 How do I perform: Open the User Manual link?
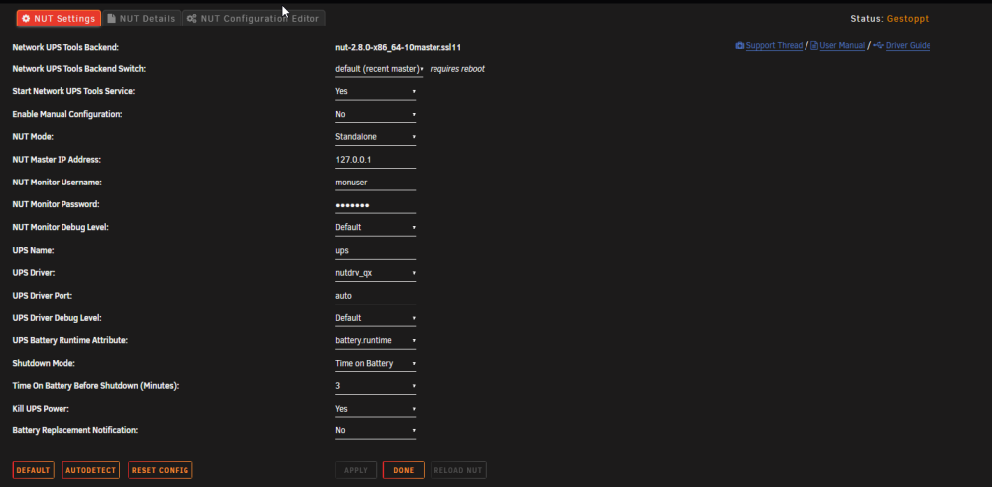coord(842,46)
